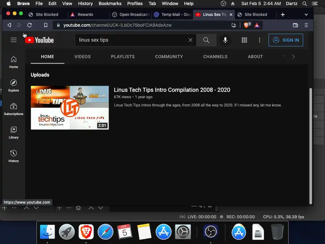Switch to the COMMUNITY channel tab
The width and height of the screenshot is (325, 244).
coord(169,57)
